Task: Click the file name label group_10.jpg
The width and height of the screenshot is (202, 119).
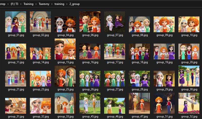Action: pos(189,35)
